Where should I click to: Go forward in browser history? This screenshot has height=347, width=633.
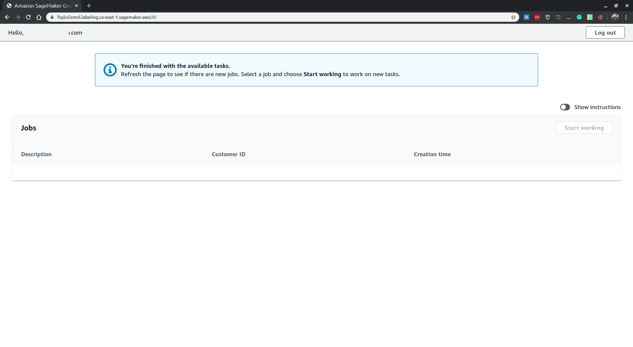pos(18,17)
